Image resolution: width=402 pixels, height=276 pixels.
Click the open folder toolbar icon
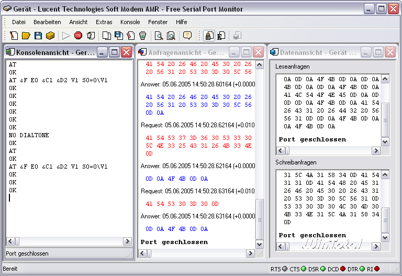click(26, 36)
